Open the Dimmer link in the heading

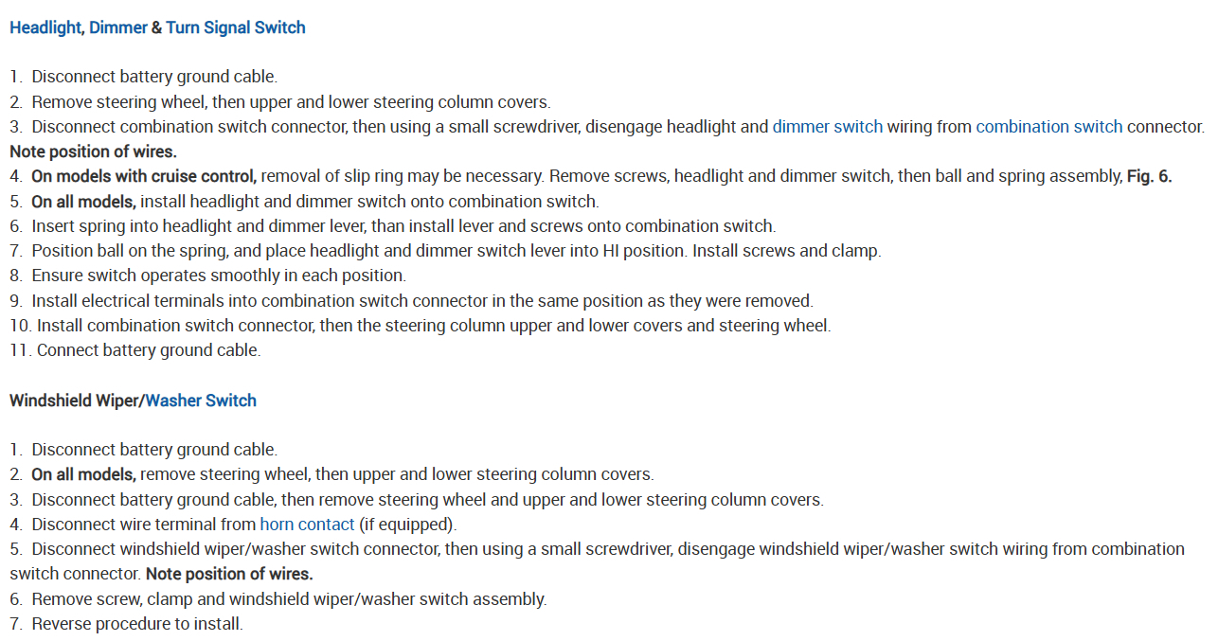pos(117,27)
